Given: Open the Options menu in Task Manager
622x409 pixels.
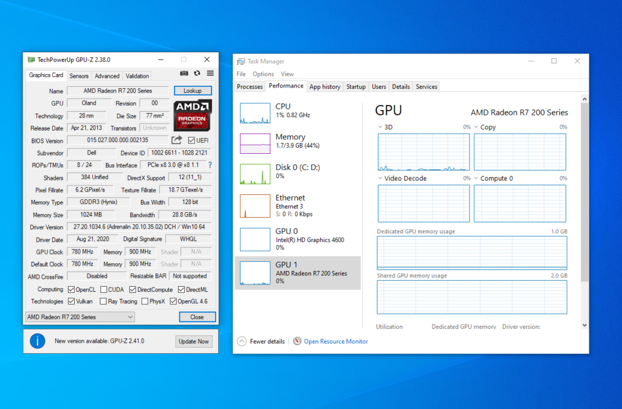Looking at the screenshot, I should 263,74.
